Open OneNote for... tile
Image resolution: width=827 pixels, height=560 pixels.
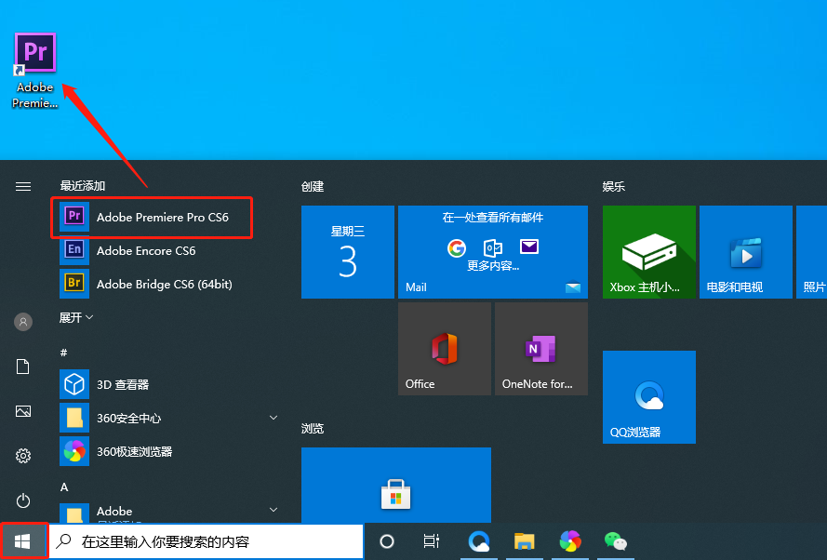click(x=541, y=349)
